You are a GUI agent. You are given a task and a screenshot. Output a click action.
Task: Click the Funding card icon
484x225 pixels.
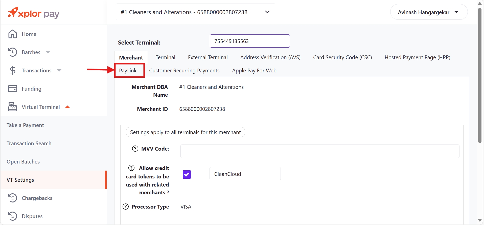(x=13, y=89)
